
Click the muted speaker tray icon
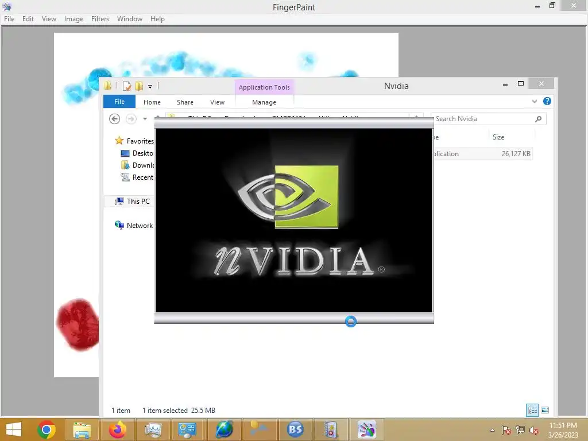[534, 430]
